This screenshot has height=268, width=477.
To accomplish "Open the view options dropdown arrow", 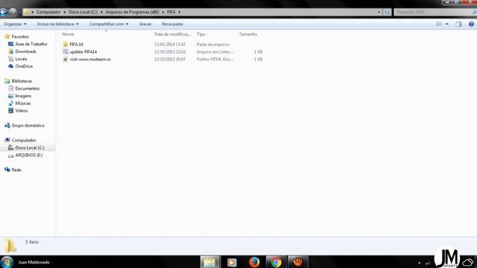I will click(x=447, y=24).
